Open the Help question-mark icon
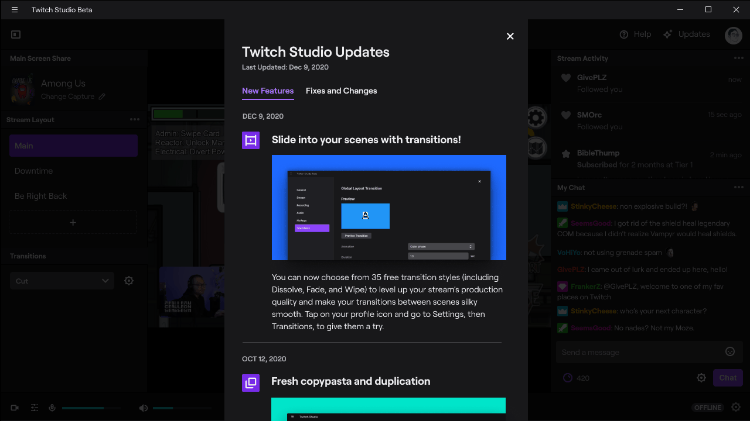 point(624,34)
